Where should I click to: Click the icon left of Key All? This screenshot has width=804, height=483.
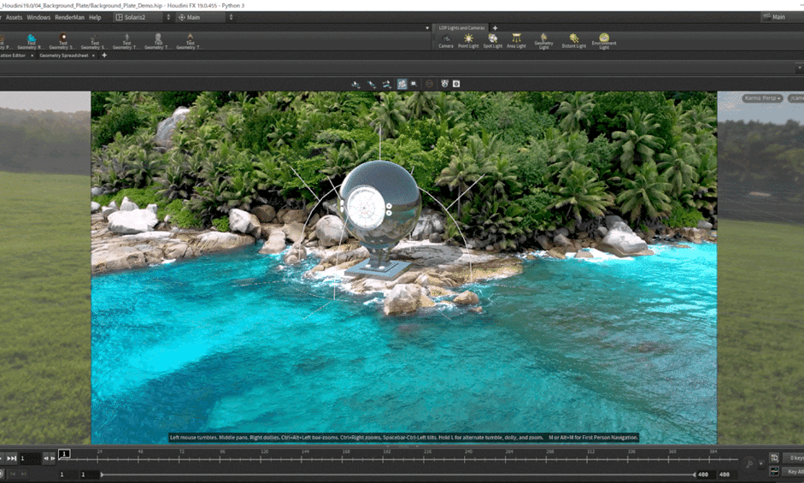(x=774, y=471)
